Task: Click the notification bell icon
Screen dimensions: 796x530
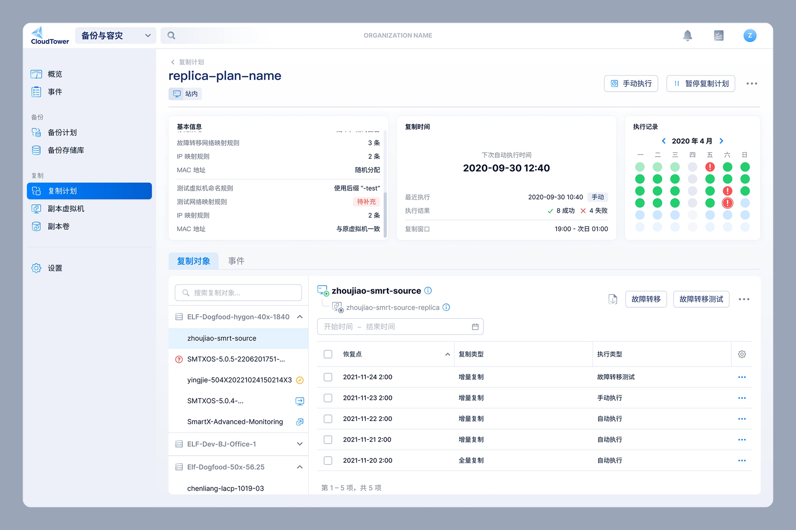Action: coord(687,35)
